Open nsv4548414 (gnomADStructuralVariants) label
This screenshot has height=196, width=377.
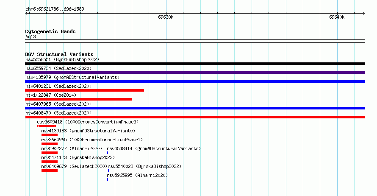pos(154,148)
